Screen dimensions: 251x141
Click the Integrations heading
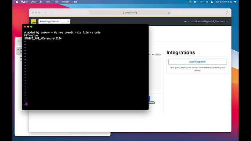[x=181, y=53]
